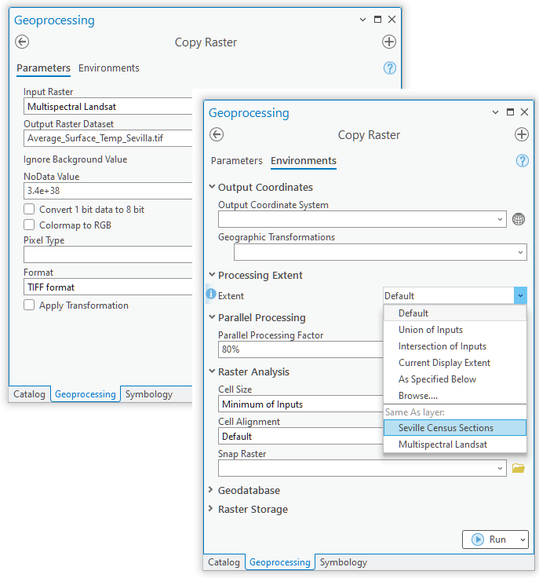The width and height of the screenshot is (539, 578).
Task: Click Cell Alignment Default field
Action: point(300,436)
